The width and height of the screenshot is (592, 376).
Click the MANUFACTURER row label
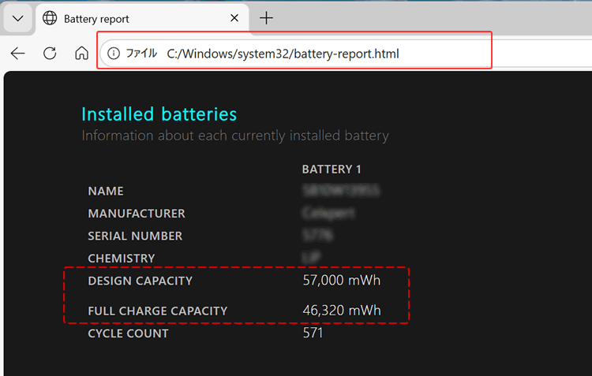137,214
